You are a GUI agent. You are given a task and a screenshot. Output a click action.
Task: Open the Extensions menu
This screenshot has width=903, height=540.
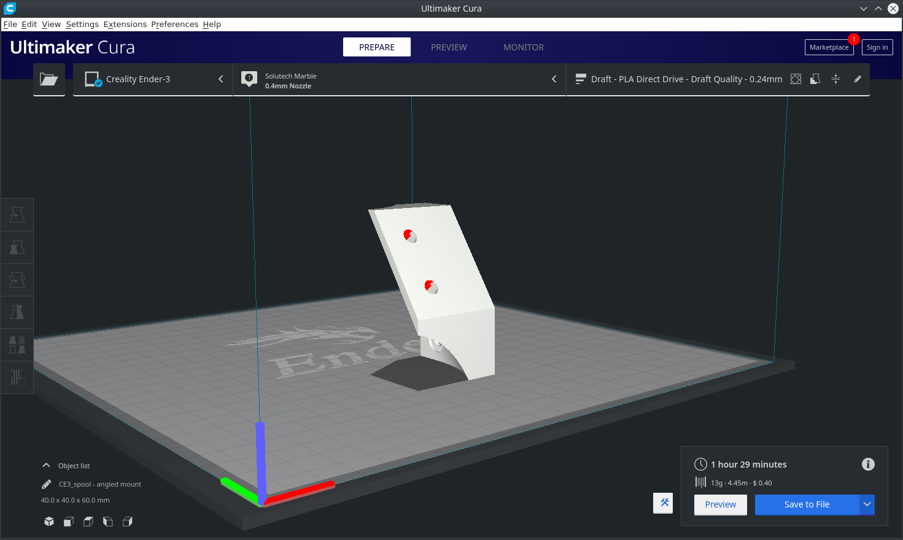tap(125, 24)
